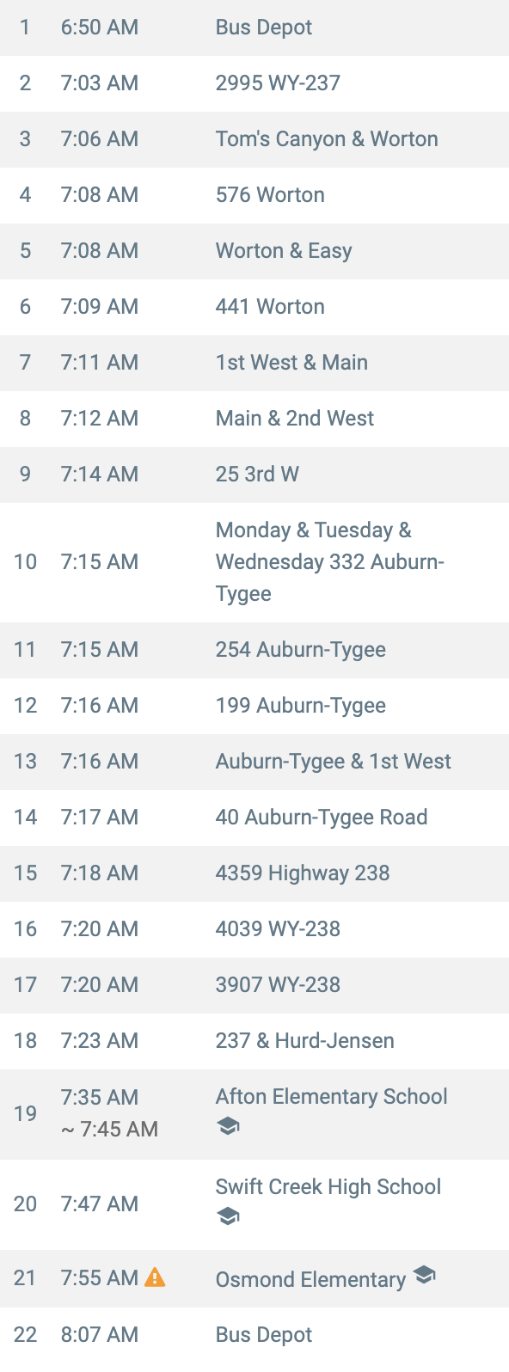The height and width of the screenshot is (1372, 509).
Task: Select 237 & Hurd-Jensen stop
Action: tap(254, 1041)
